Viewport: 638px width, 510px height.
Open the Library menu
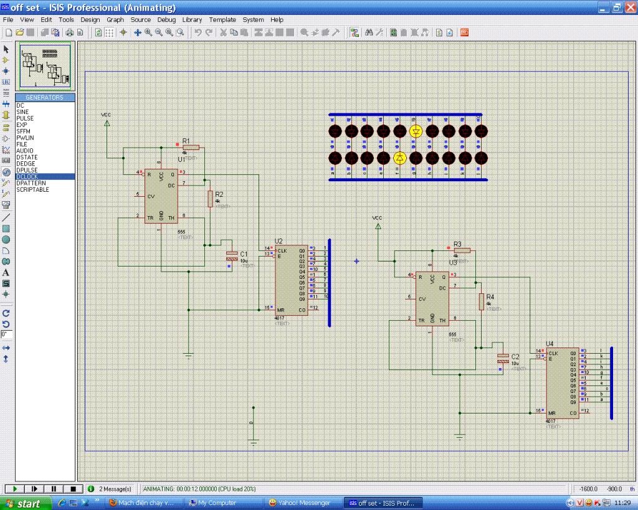192,20
